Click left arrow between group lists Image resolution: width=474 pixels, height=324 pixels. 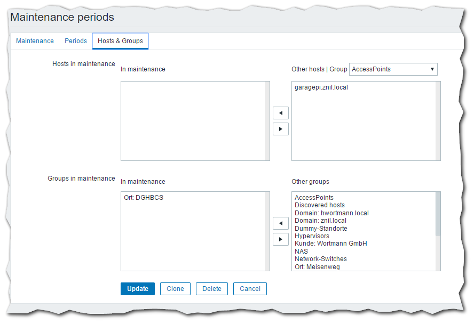pyautogui.click(x=280, y=223)
